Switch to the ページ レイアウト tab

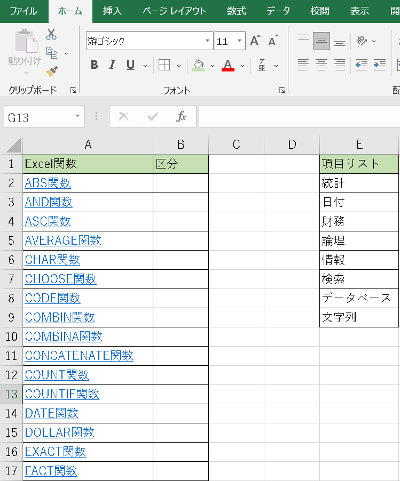pyautogui.click(x=174, y=11)
